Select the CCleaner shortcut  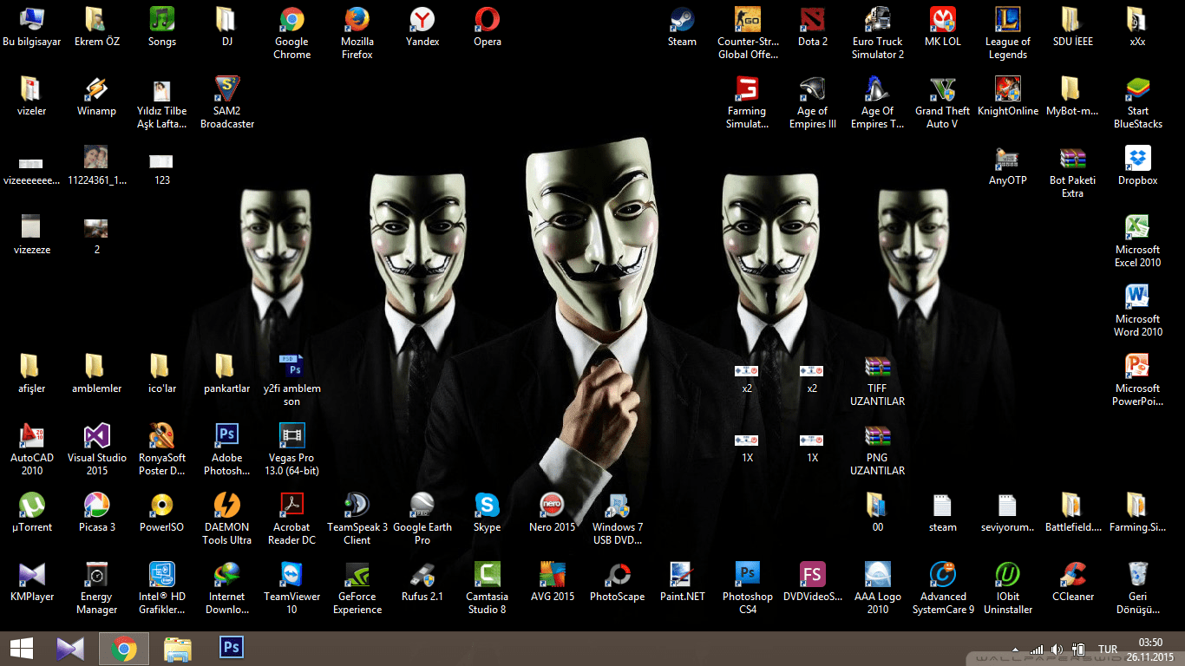click(1073, 582)
